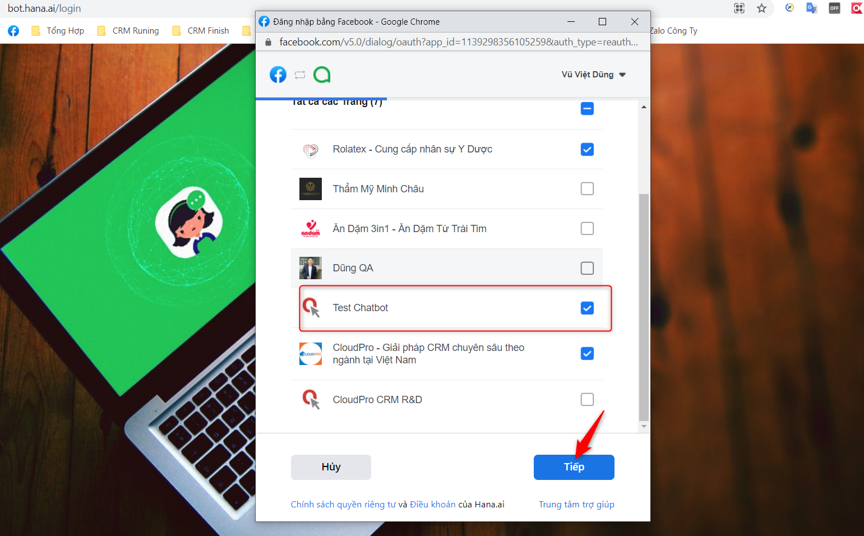Click the Thẩm Mỹ Minh Châu page avatar
The width and height of the screenshot is (864, 536).
[311, 189]
